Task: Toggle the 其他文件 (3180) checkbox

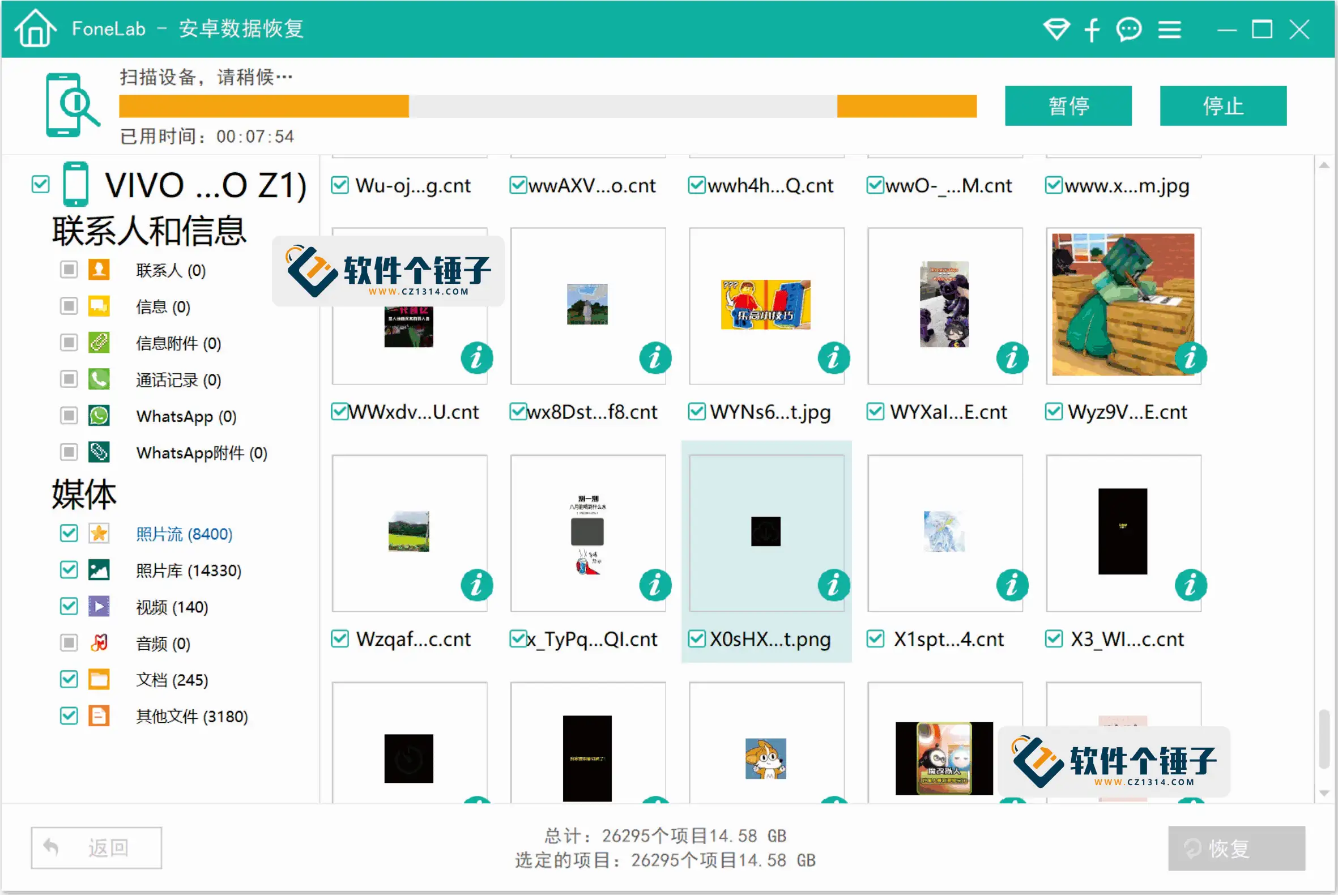Action: coord(69,716)
